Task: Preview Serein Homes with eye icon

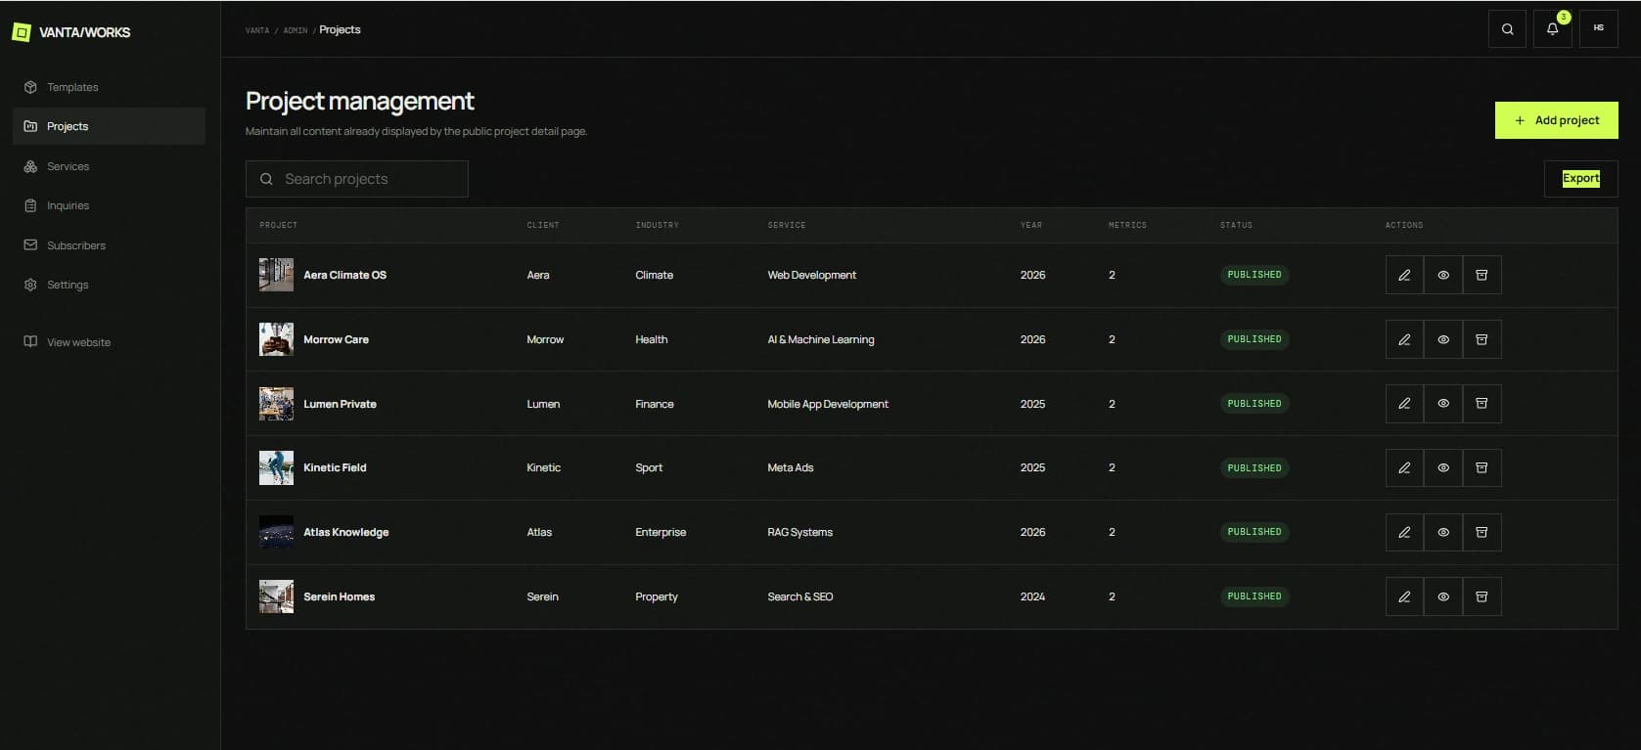Action: pyautogui.click(x=1443, y=596)
